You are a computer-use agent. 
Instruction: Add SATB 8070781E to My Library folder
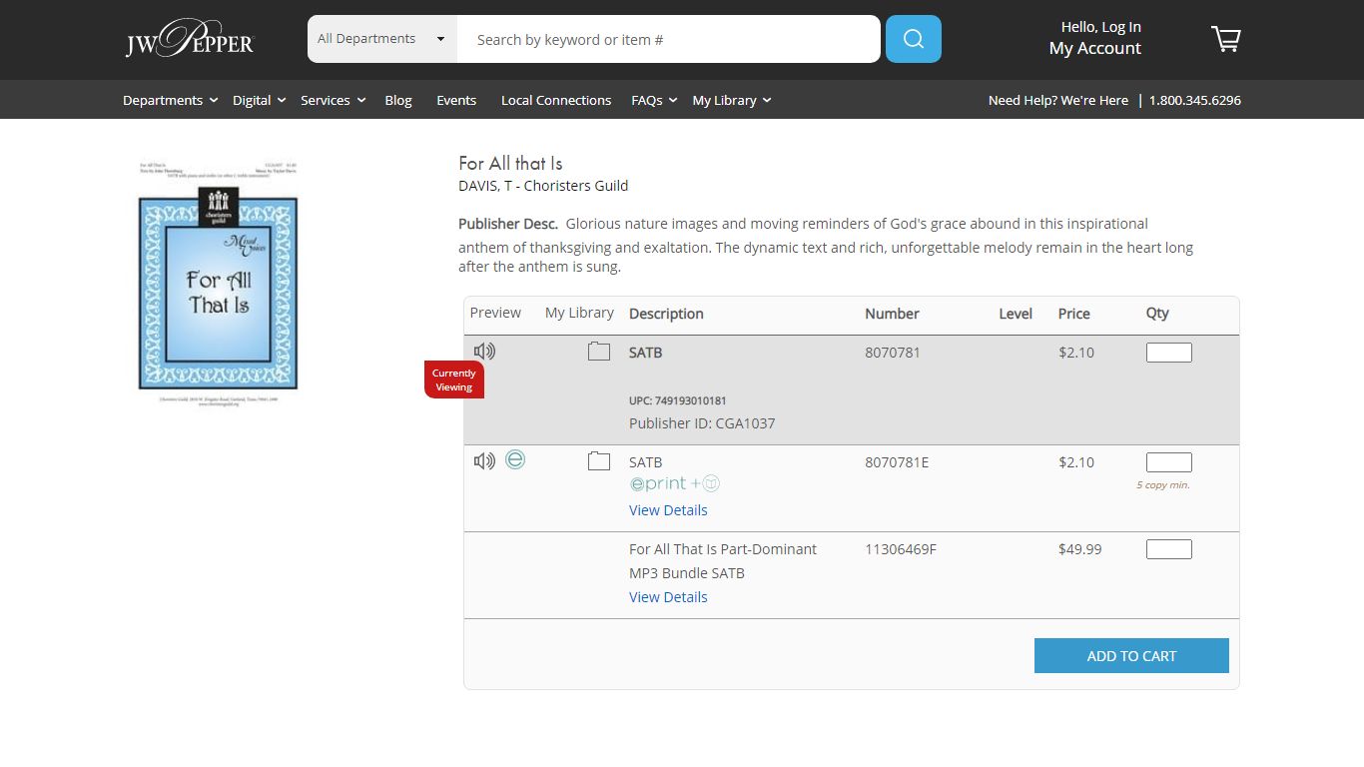(x=599, y=460)
